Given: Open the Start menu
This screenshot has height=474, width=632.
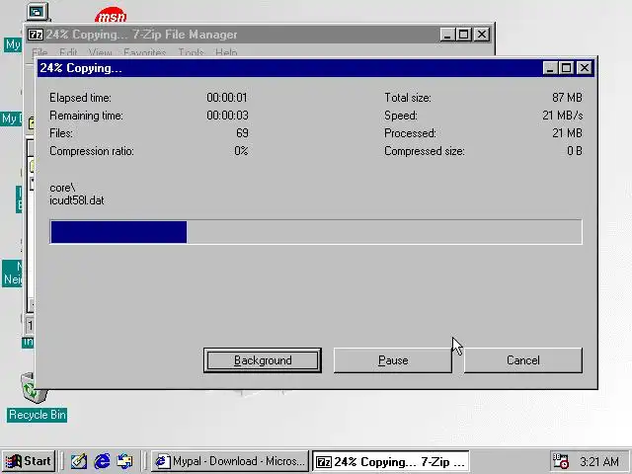Looking at the screenshot, I should coord(29,461).
